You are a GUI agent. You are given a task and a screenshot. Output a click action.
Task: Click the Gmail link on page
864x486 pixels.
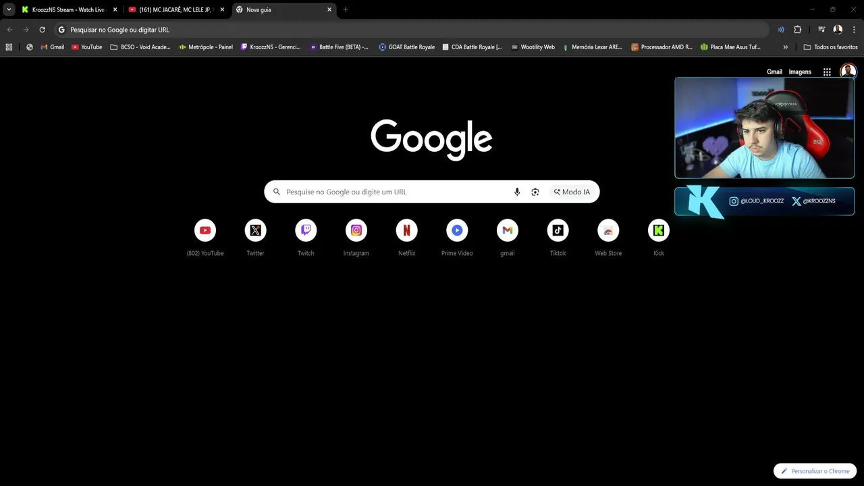pyautogui.click(x=774, y=72)
